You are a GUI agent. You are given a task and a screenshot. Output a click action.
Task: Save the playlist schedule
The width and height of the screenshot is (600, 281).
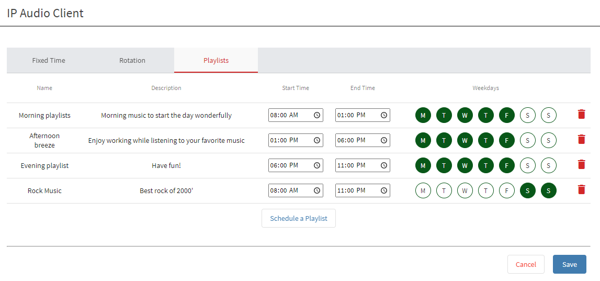click(x=570, y=264)
